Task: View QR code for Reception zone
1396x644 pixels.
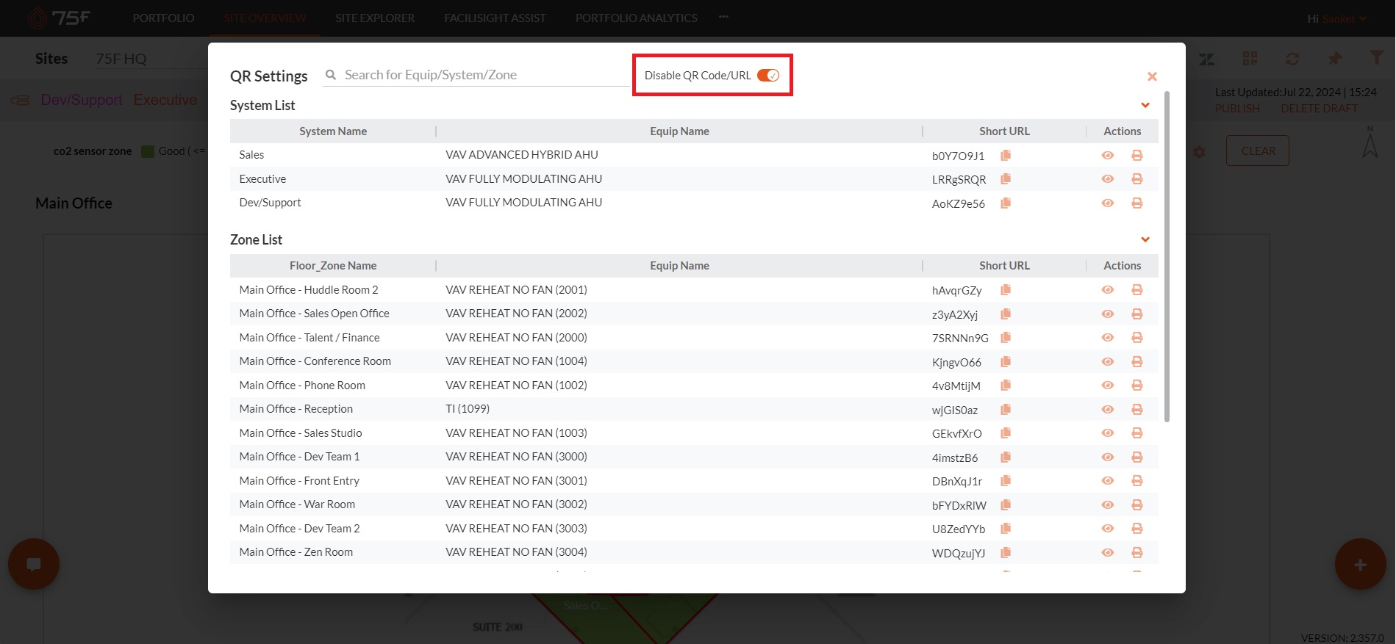Action: 1108,409
